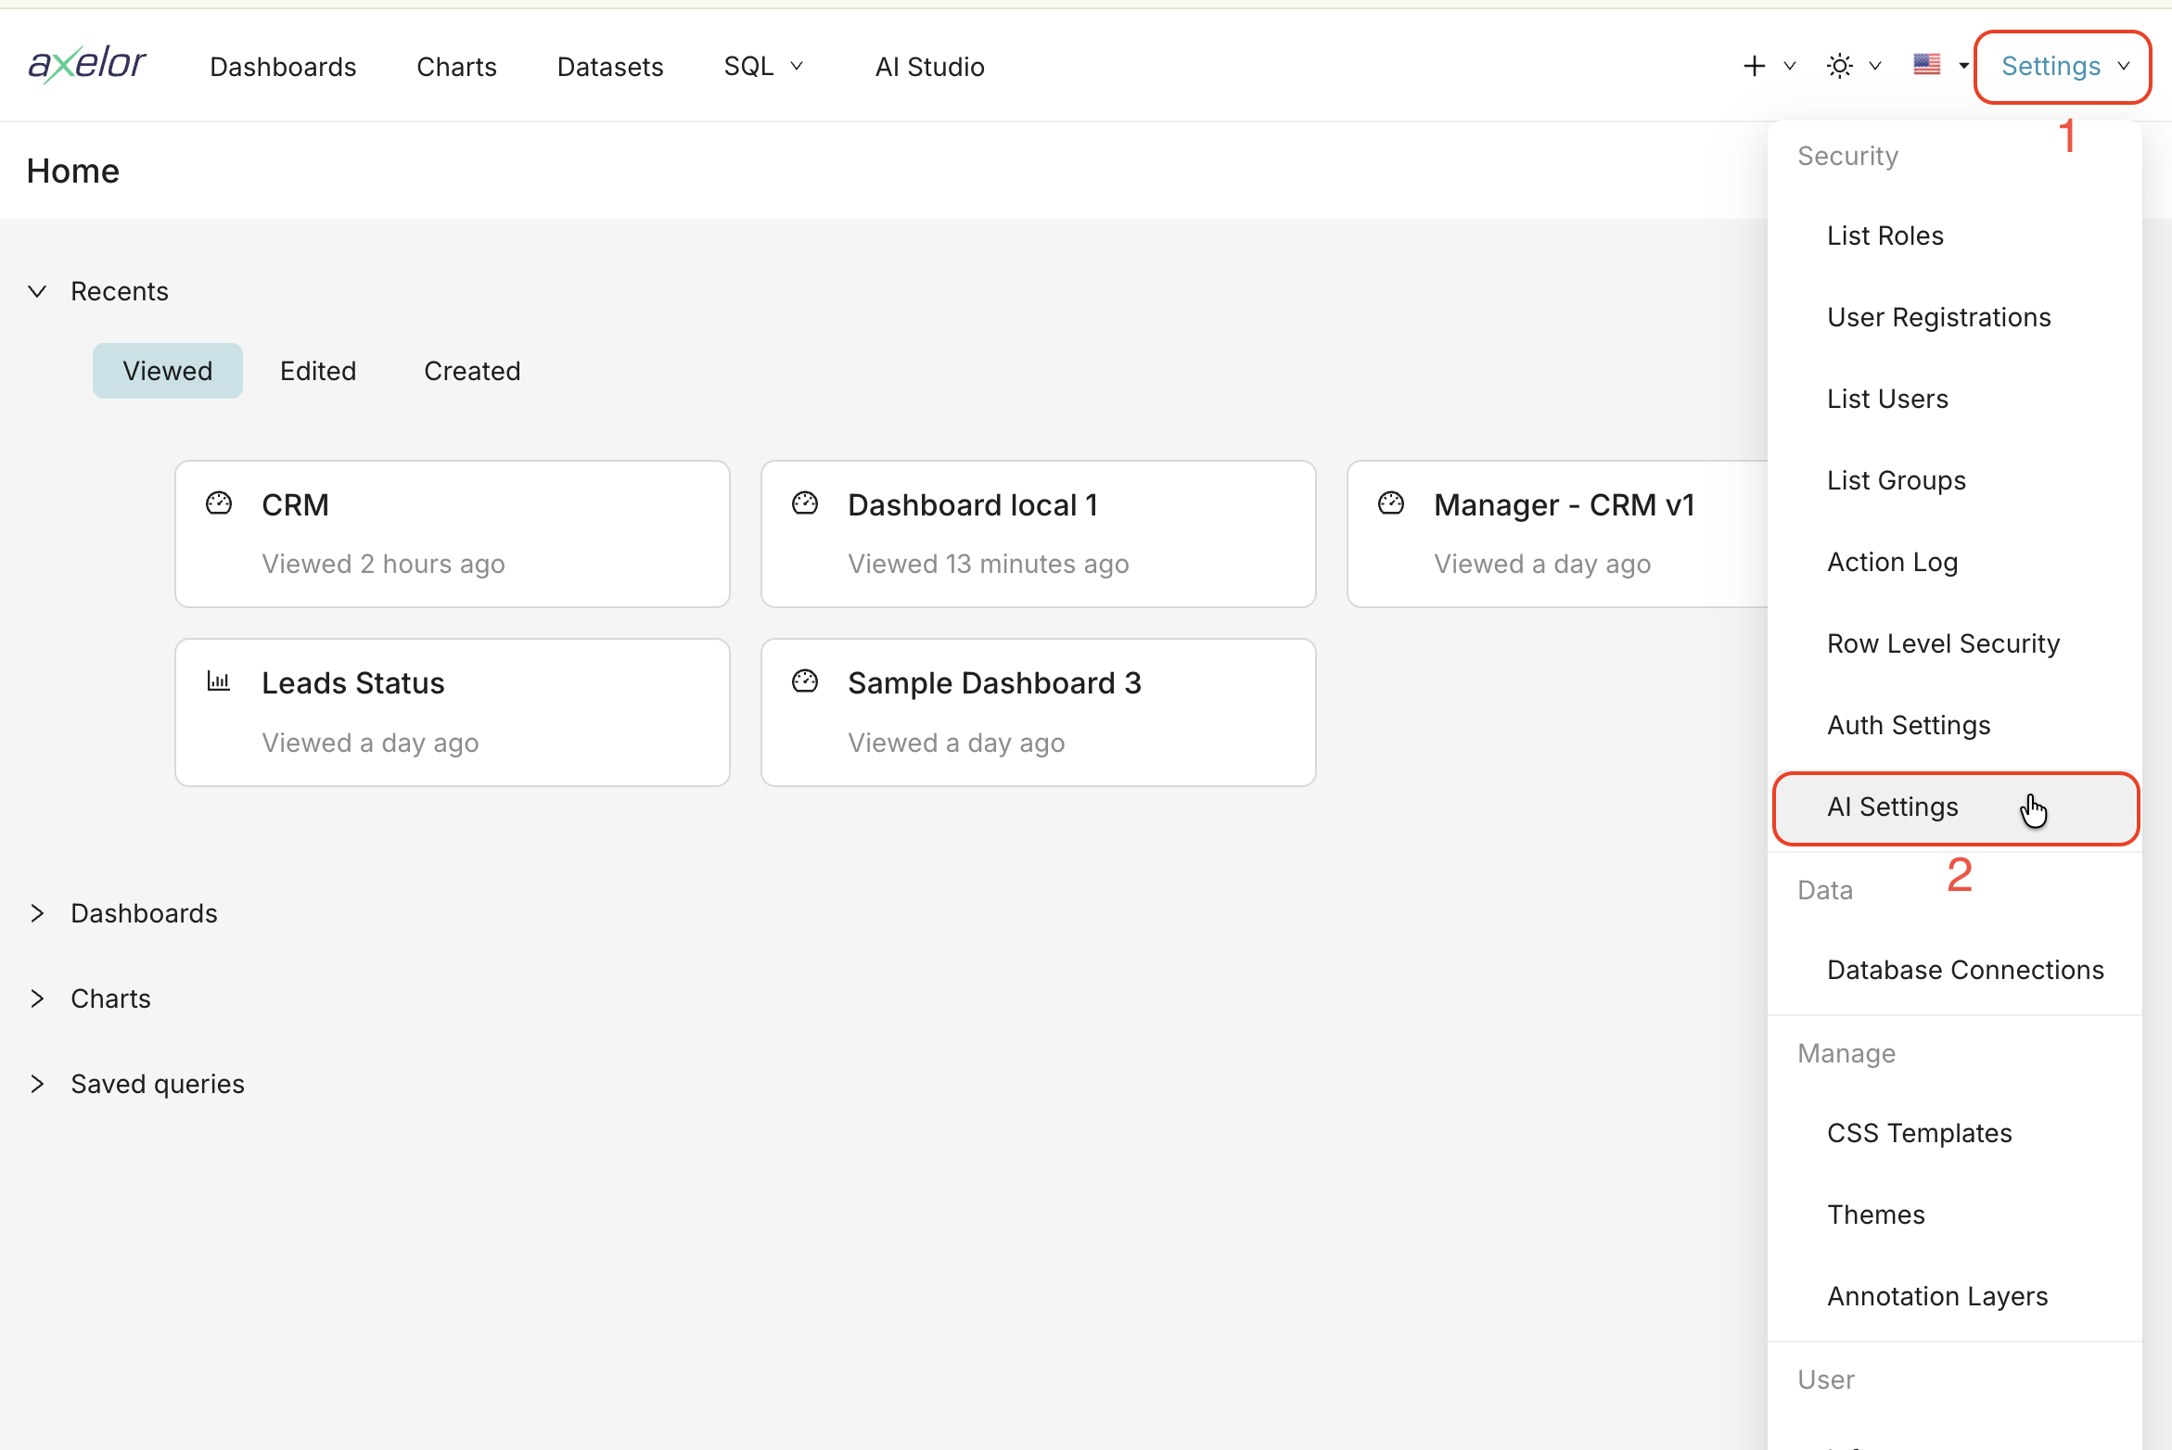This screenshot has height=1450, width=2172.
Task: Expand the SQL navigation dropdown
Action: tap(763, 67)
